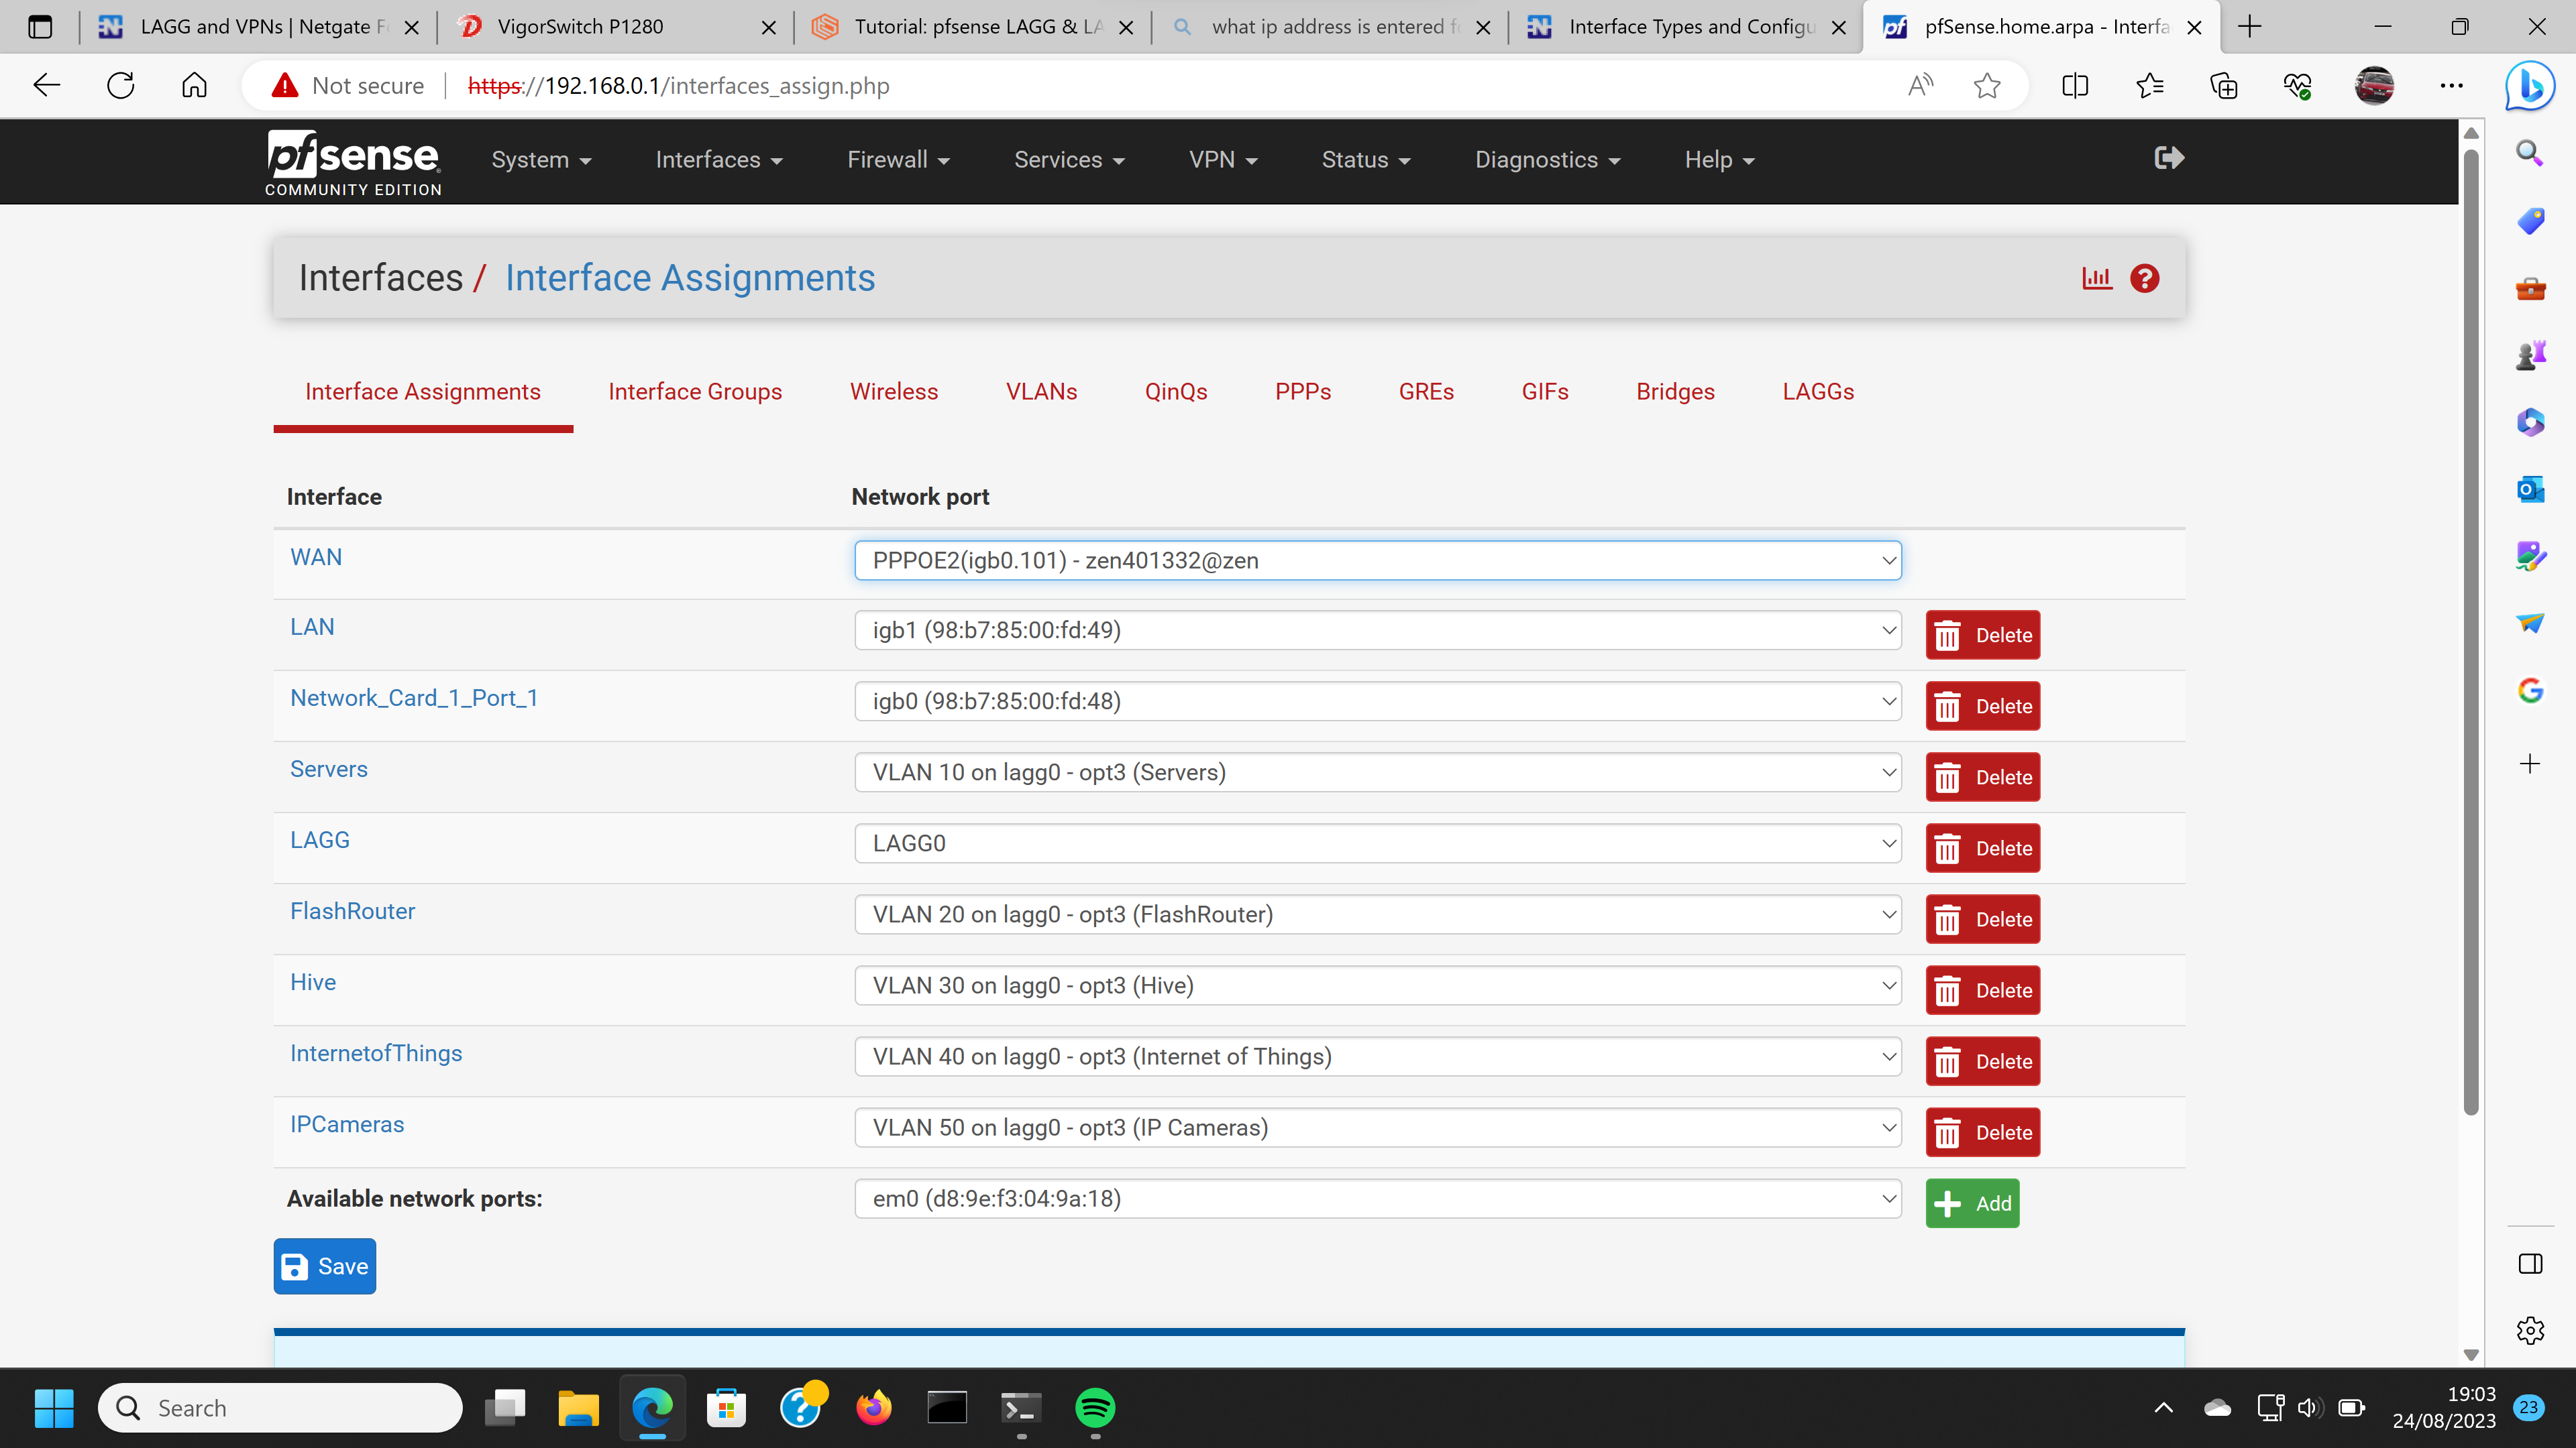Open the Diagnostics menu

point(1547,160)
